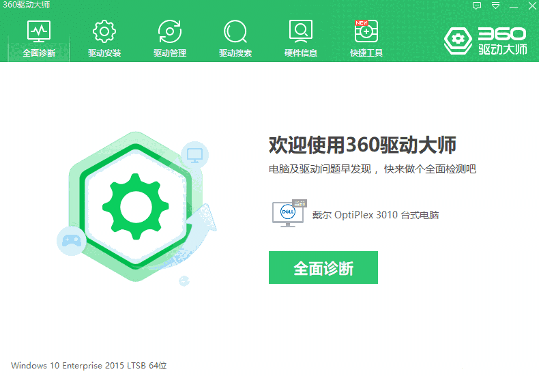Switch to the 驱动安装 tab
This screenshot has width=539, height=376.
(104, 38)
